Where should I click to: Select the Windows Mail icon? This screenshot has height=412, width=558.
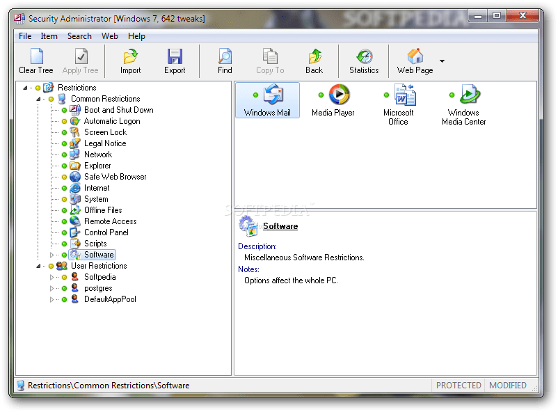[x=273, y=95]
